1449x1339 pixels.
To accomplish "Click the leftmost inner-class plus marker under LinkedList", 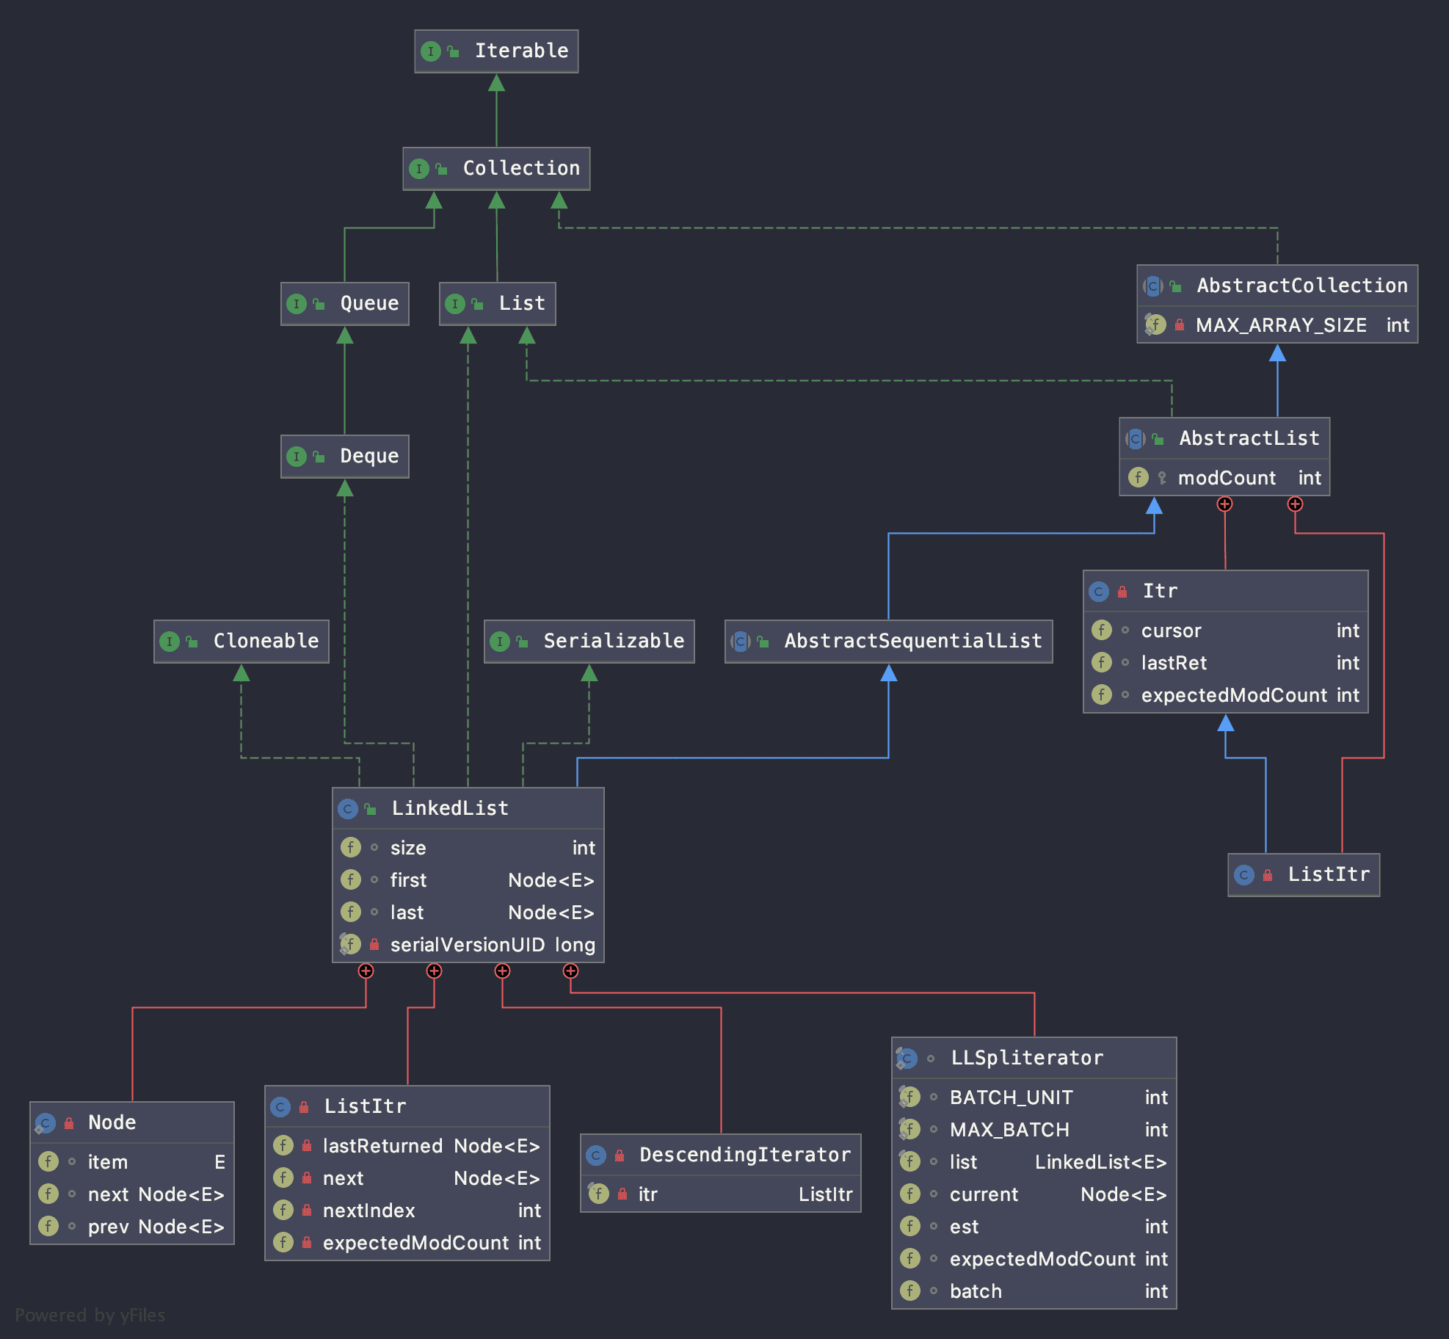I will 366,971.
